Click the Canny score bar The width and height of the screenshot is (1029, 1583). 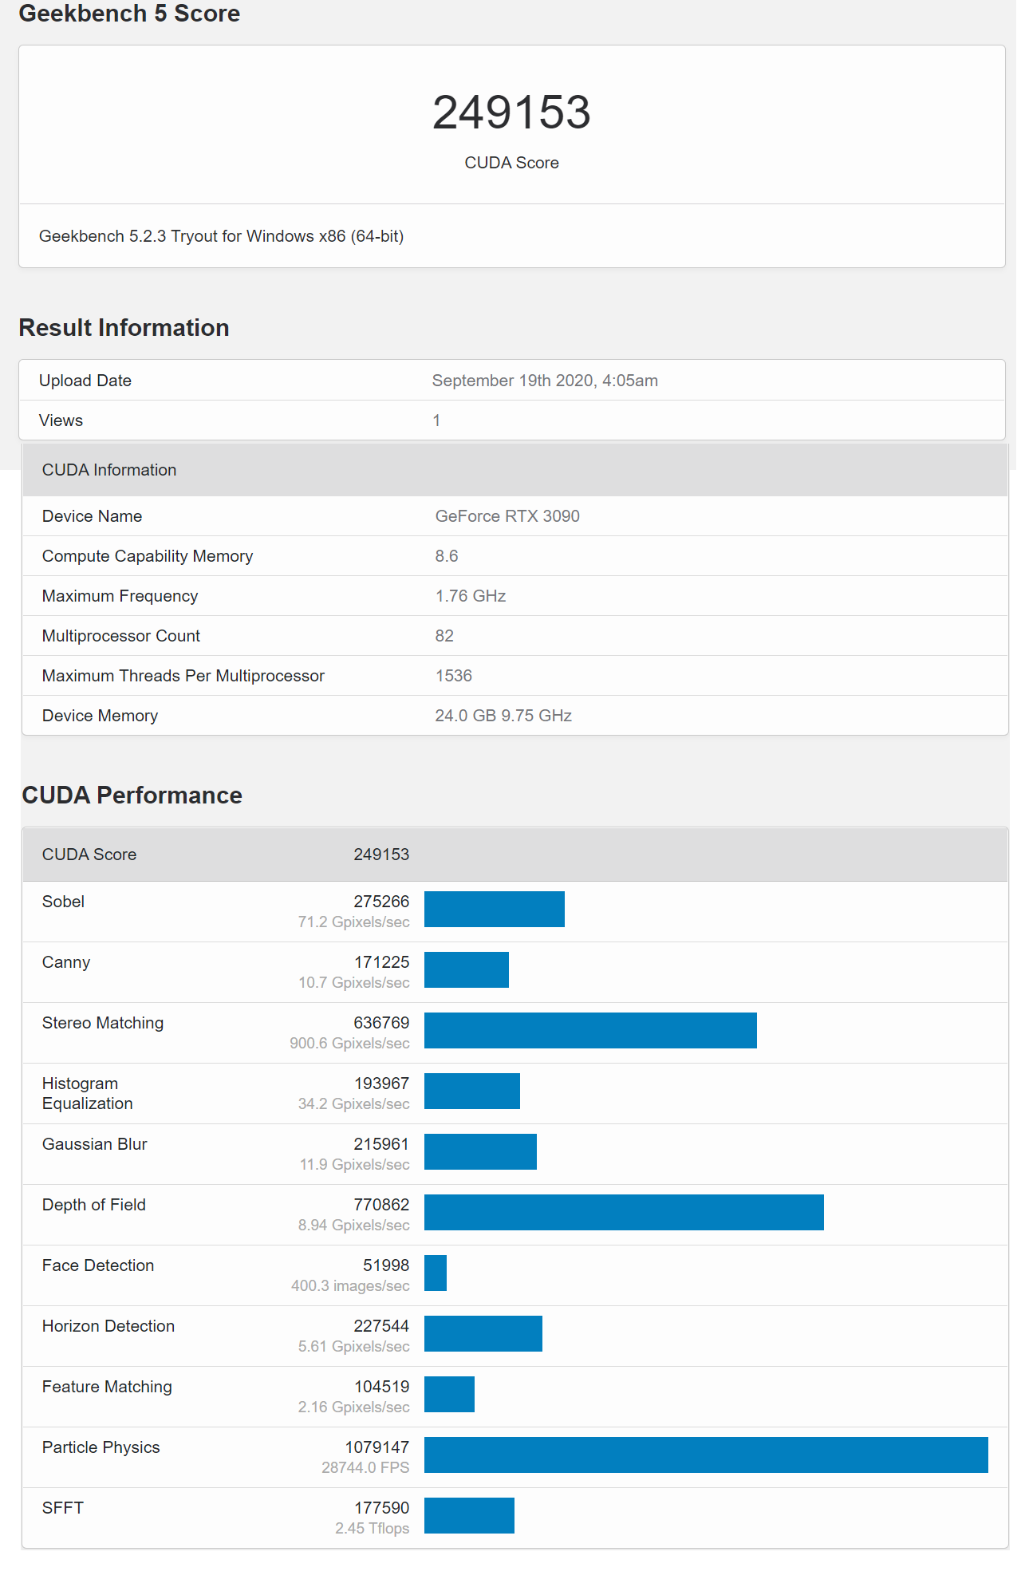point(467,970)
